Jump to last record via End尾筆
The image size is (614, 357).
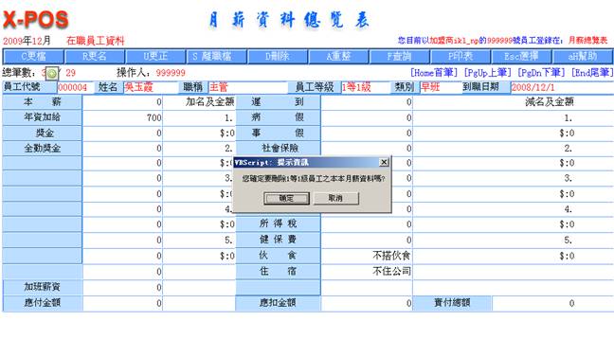click(x=592, y=72)
